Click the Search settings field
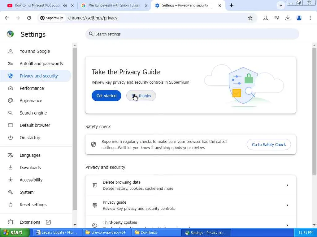 click(x=192, y=34)
